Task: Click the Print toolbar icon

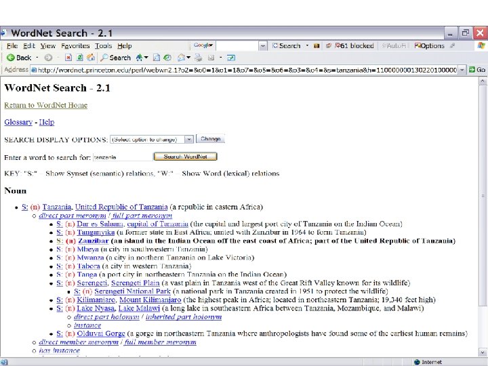Action: [198, 58]
